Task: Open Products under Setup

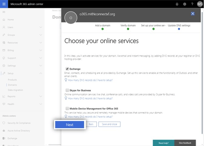Action: point(12,80)
